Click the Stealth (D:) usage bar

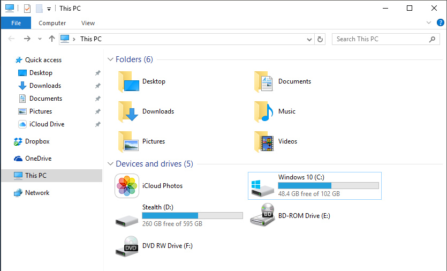pos(192,216)
